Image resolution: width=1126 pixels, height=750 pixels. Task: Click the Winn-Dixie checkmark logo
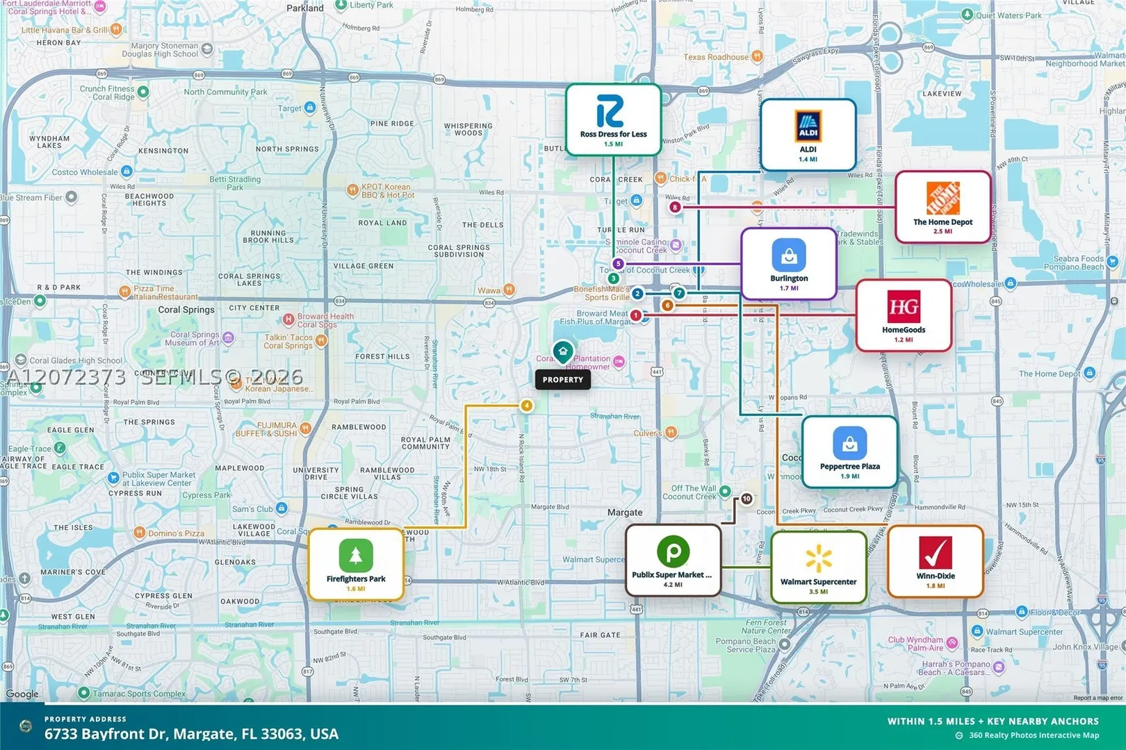pyautogui.click(x=936, y=553)
